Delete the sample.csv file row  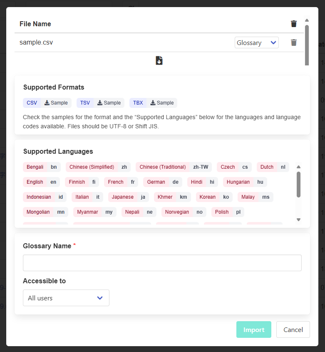tap(294, 42)
